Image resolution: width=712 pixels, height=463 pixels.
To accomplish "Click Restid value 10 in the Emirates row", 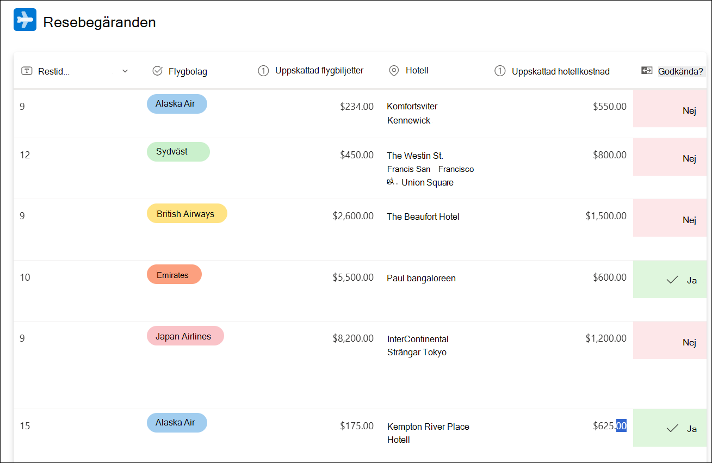I will (x=25, y=277).
